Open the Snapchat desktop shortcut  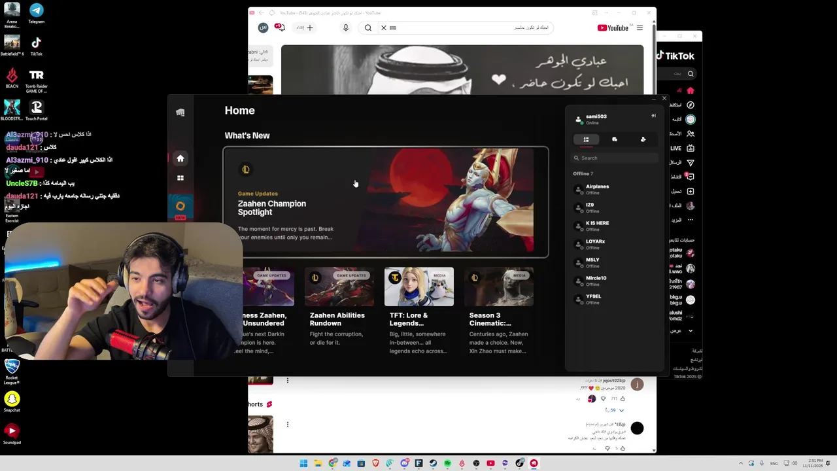pyautogui.click(x=12, y=401)
